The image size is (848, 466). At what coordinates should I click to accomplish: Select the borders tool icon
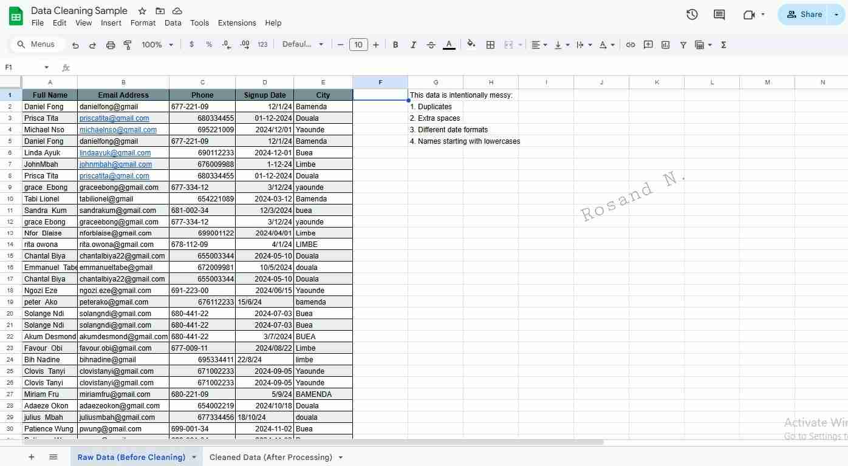[x=490, y=45]
